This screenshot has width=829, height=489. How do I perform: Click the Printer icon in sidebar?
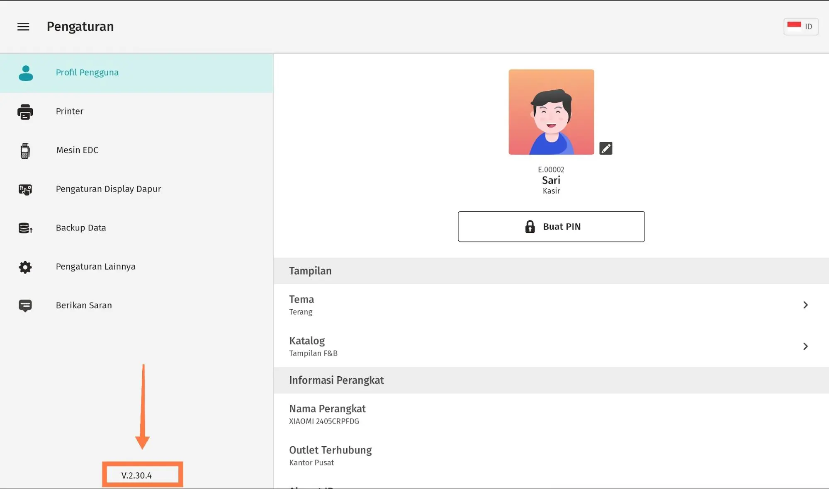point(25,111)
